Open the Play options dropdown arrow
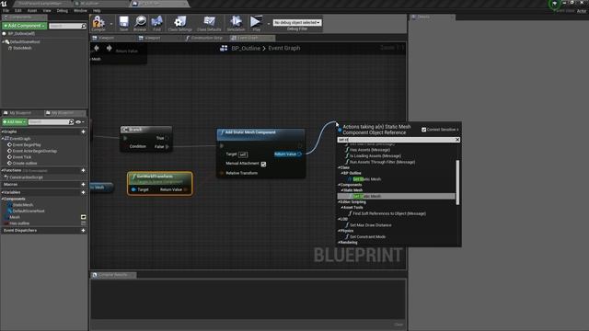This screenshot has height=331, width=589. 268,23
